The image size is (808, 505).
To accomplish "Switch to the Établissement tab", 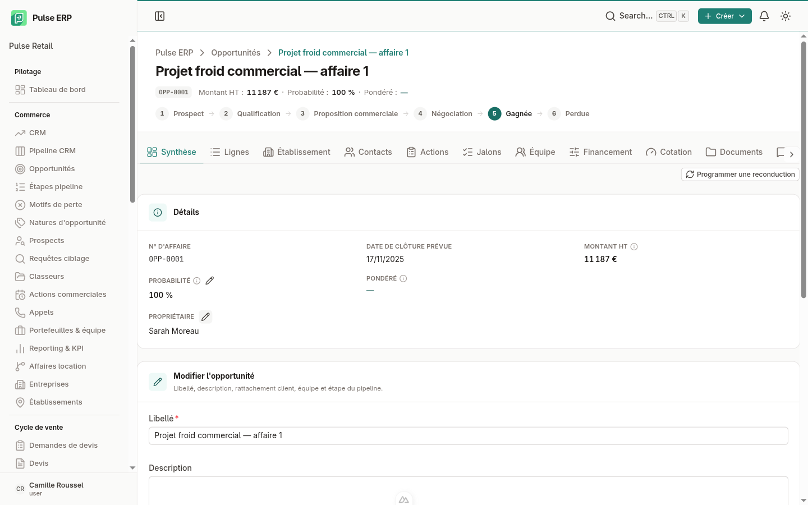I will coord(297,152).
